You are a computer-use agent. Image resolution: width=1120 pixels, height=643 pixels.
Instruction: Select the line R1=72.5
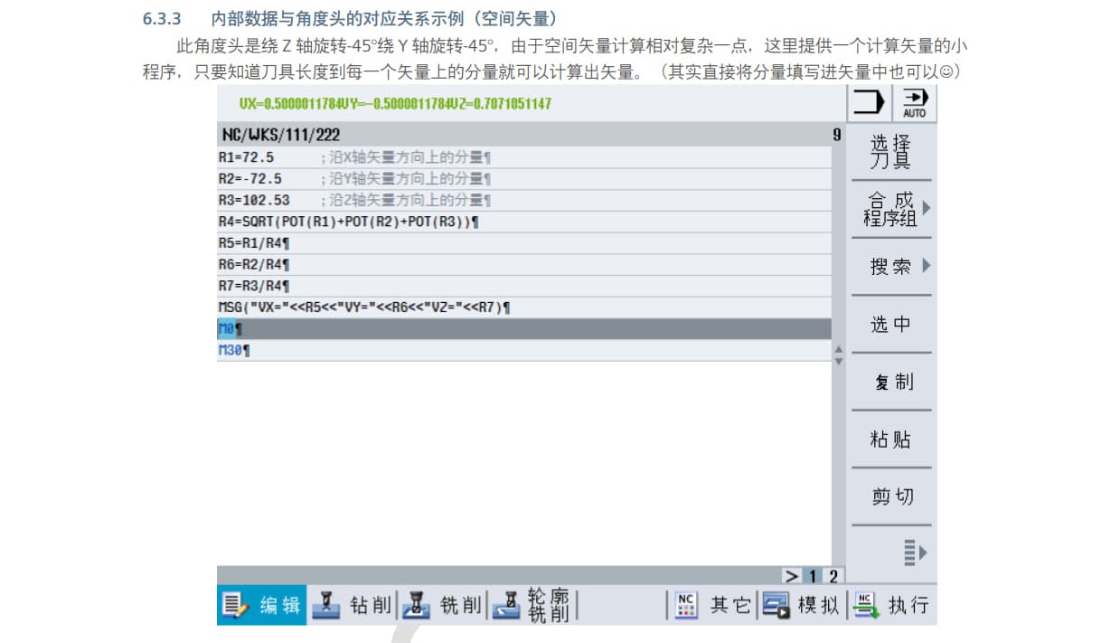coord(523,157)
